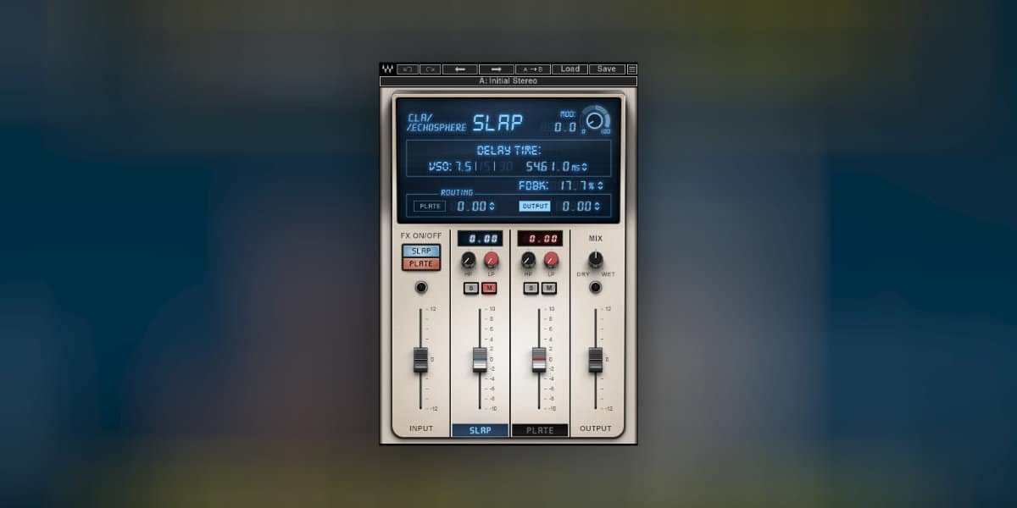
Task: Click the VSO 7.5 speed option
Action: click(464, 167)
